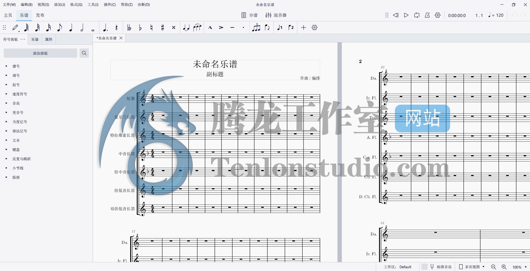Apply the flat accidental
The width and height of the screenshot is (530, 271).
(140, 28)
